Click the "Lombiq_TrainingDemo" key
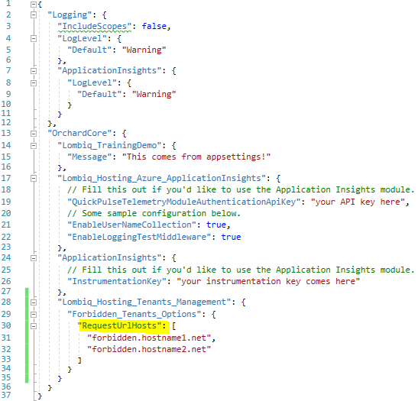The height and width of the screenshot is (401, 418). pos(109,145)
